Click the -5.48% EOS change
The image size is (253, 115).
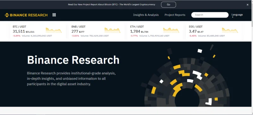point(193,36)
